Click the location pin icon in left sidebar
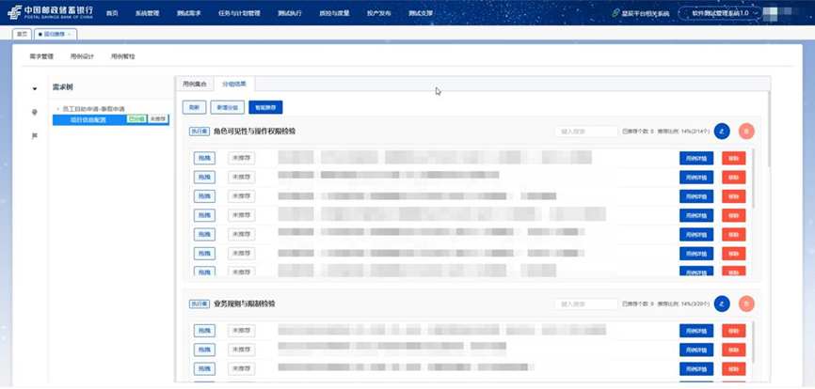Screen dimensions: 815x389 coord(35,113)
